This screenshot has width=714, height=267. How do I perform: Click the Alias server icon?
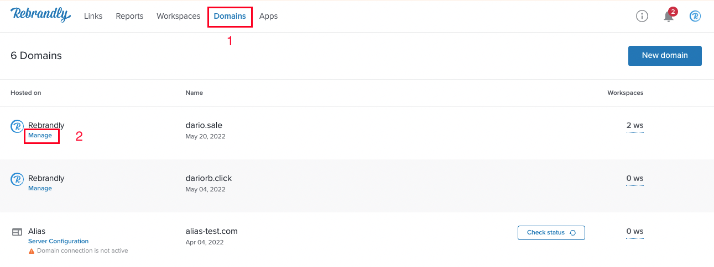pos(17,232)
